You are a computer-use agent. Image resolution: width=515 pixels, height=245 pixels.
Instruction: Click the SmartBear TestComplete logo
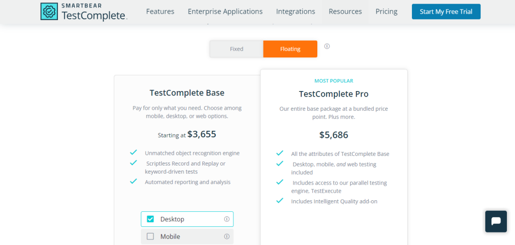tap(84, 12)
